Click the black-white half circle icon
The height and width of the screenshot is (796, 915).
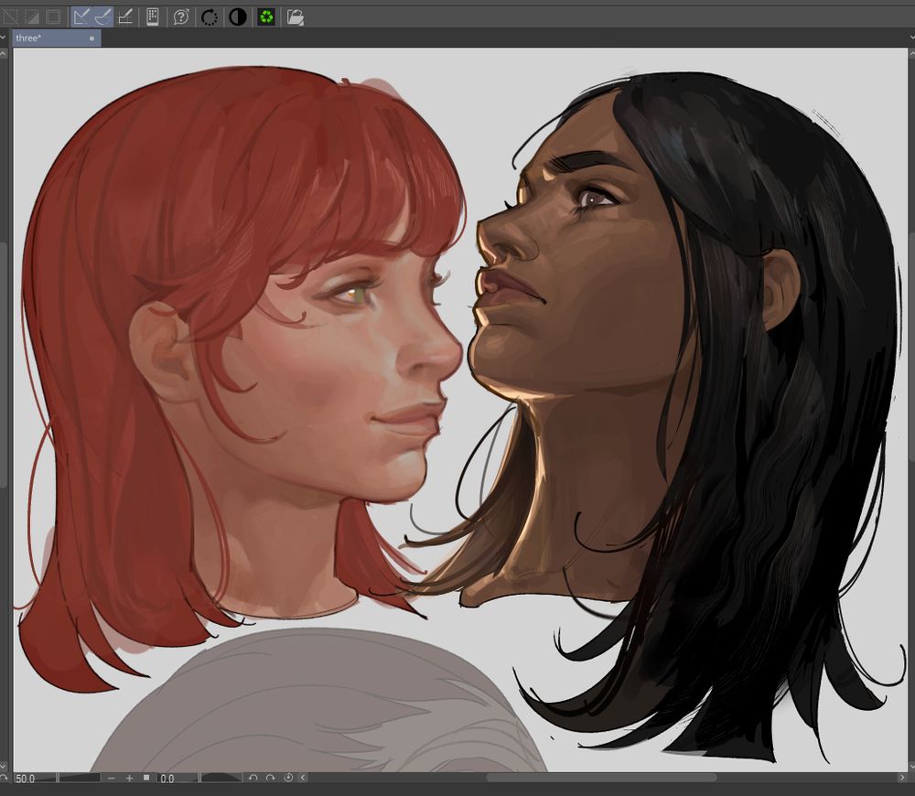click(238, 16)
